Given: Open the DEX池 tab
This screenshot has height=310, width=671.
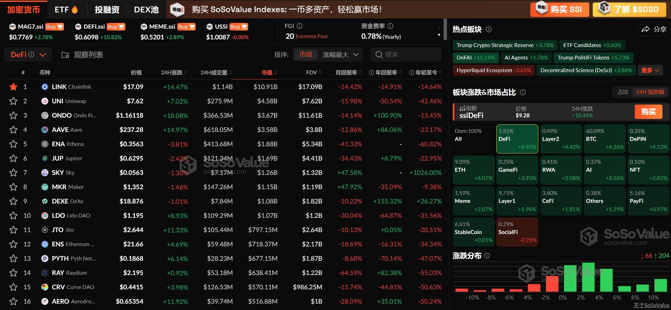Looking at the screenshot, I should pyautogui.click(x=146, y=10).
